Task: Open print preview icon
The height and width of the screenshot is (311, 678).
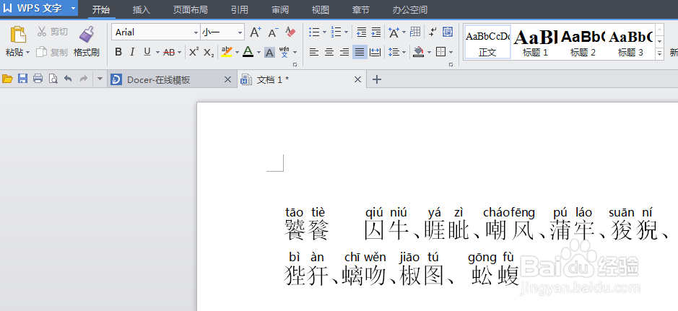Action: 53,79
